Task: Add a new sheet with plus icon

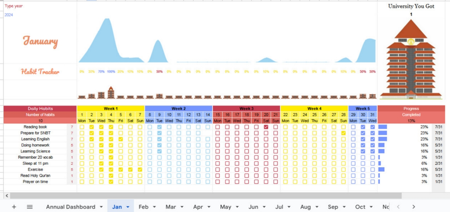Action: pos(13,206)
